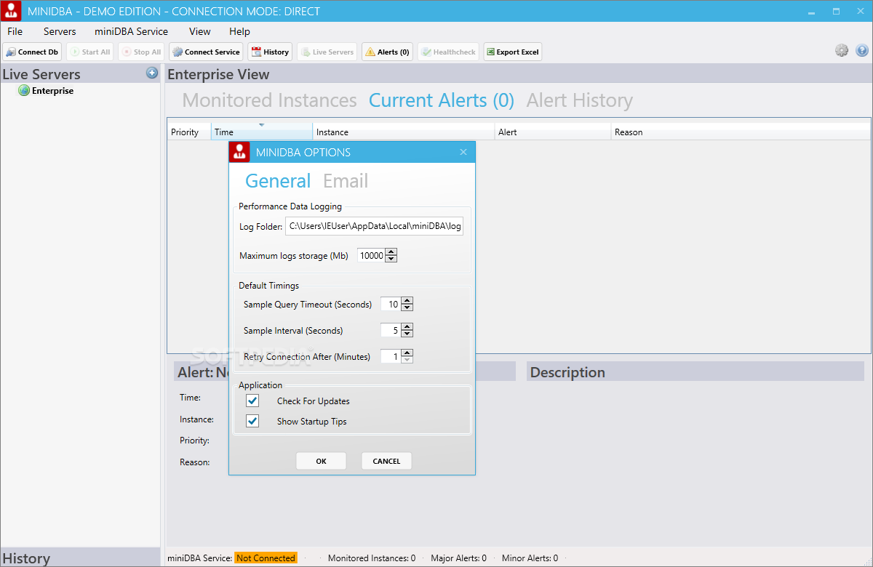Switch to the Email options tab
Image resolution: width=873 pixels, height=567 pixels.
(x=346, y=181)
